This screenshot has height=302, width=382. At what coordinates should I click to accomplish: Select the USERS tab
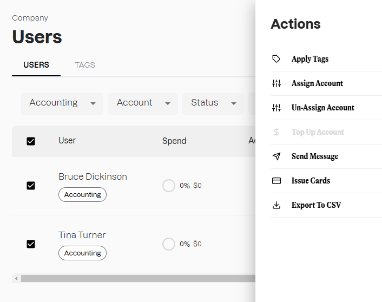[36, 65]
